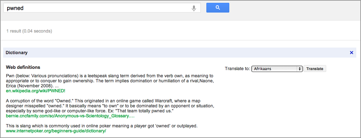
Task: Click the up-down arrows on language selector
Action: coord(300,69)
